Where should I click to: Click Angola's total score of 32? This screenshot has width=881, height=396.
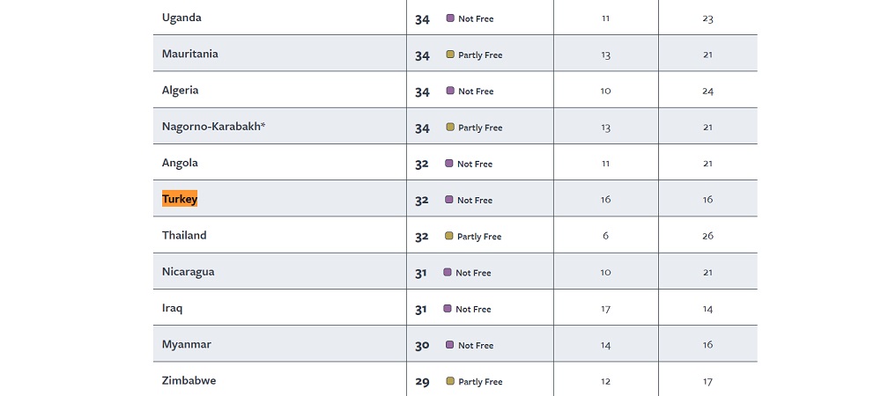(422, 164)
